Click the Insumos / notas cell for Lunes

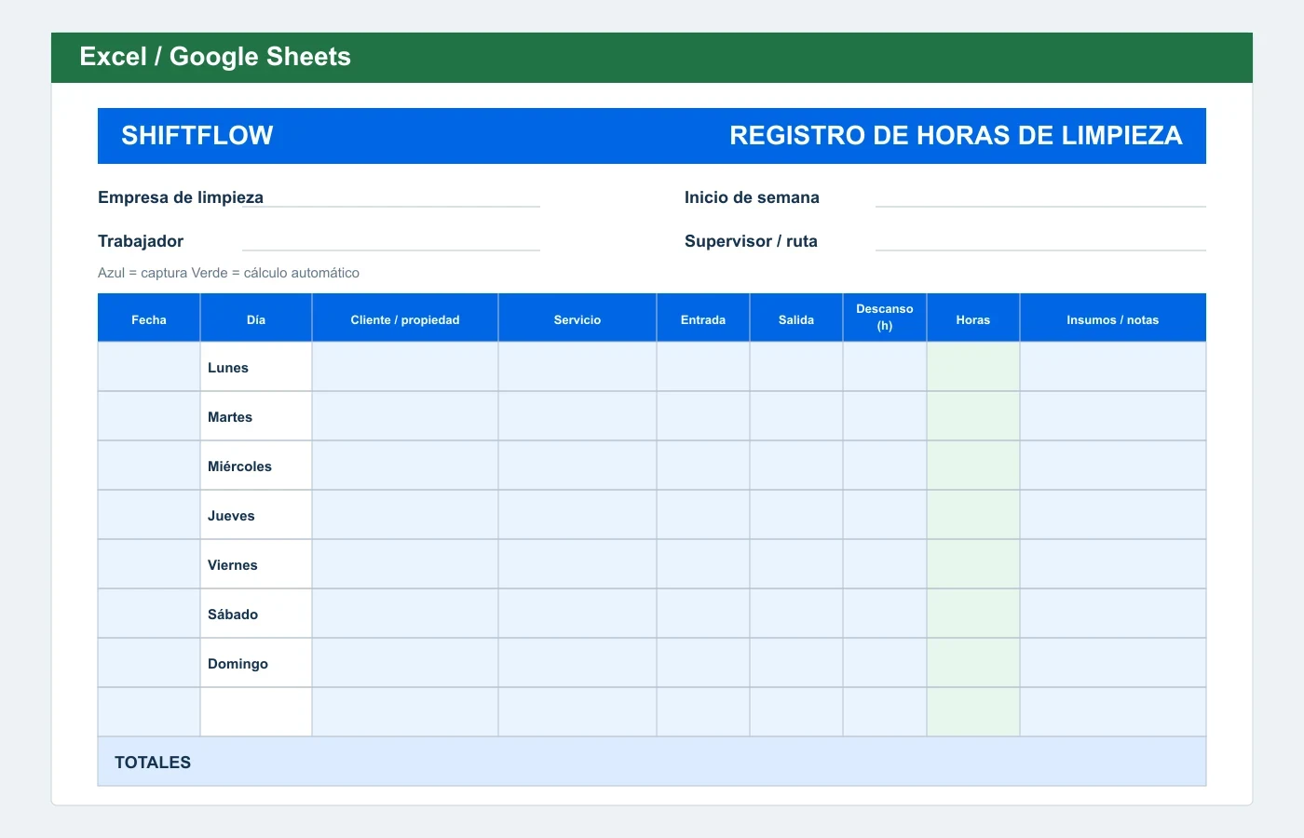(x=1113, y=367)
